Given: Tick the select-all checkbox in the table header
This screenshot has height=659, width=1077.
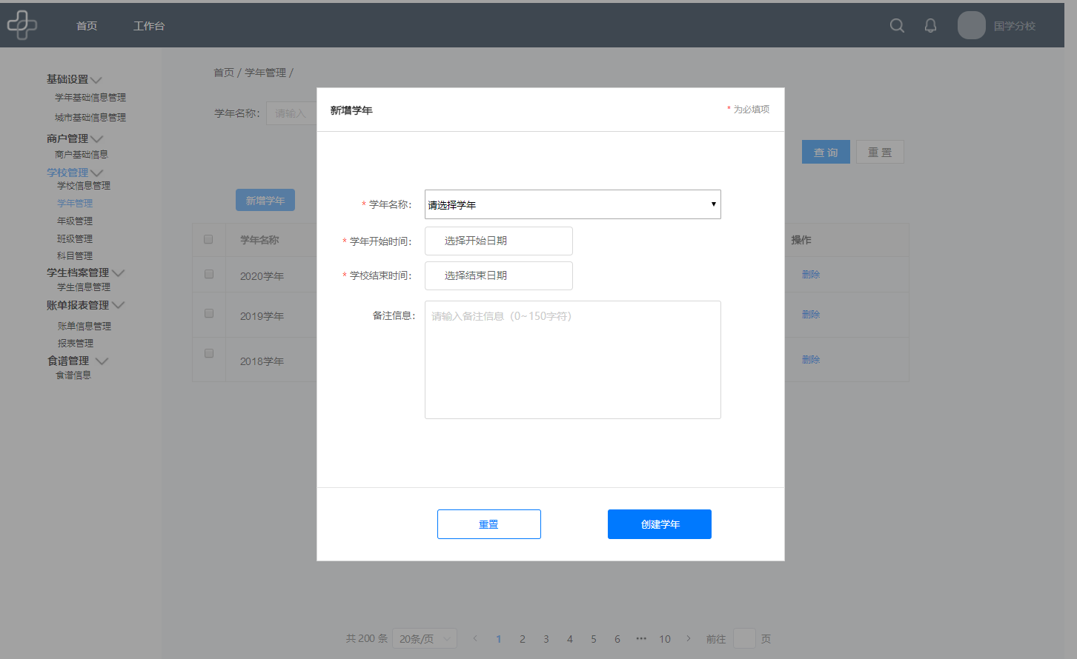Looking at the screenshot, I should coord(208,239).
